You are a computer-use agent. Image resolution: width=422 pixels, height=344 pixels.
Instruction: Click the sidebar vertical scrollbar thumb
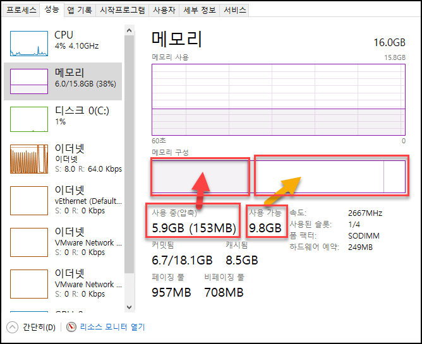(x=129, y=154)
